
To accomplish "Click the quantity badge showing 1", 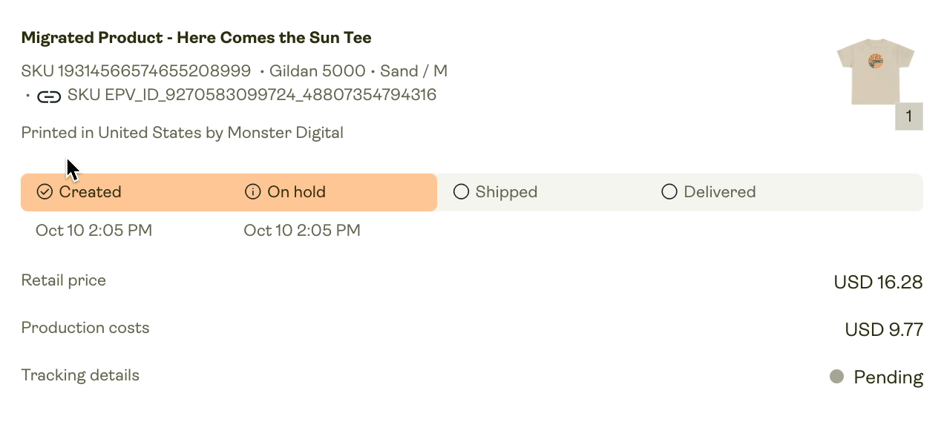I will (909, 116).
